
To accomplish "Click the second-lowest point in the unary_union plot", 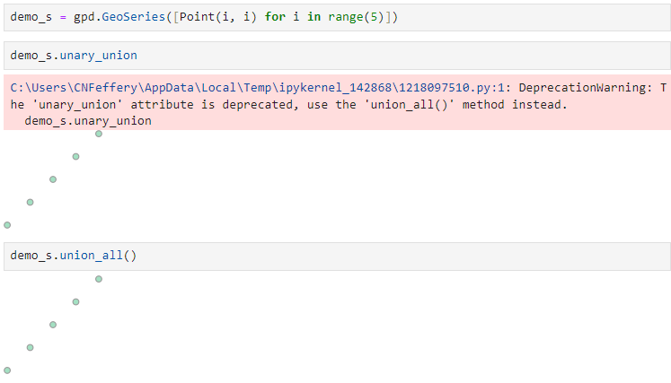I will [x=30, y=202].
